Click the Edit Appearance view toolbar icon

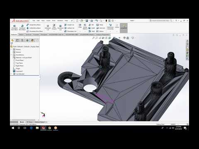[124, 38]
